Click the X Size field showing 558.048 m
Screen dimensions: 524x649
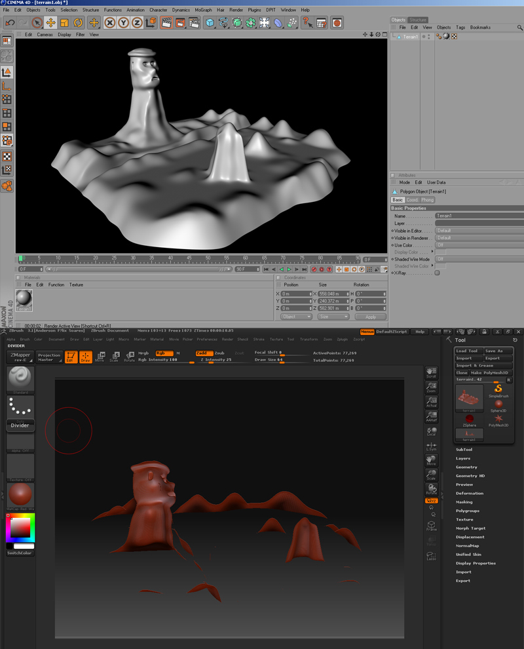[x=333, y=294]
